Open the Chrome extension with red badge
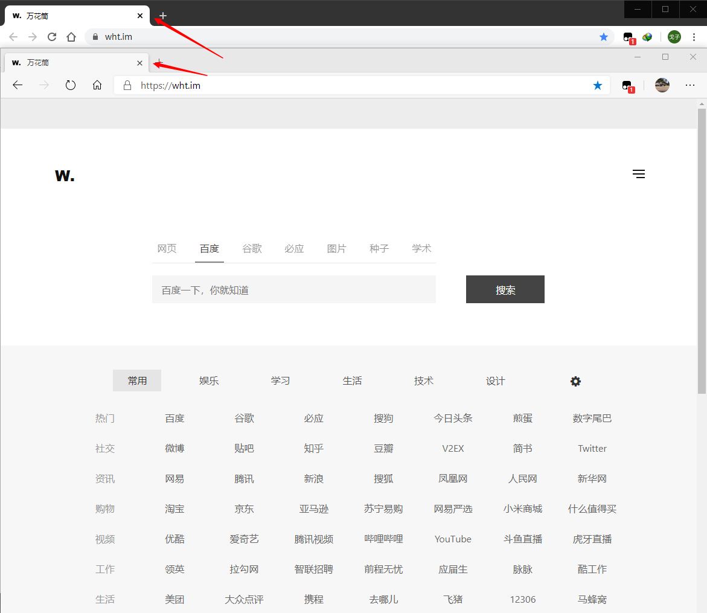 pyautogui.click(x=629, y=38)
